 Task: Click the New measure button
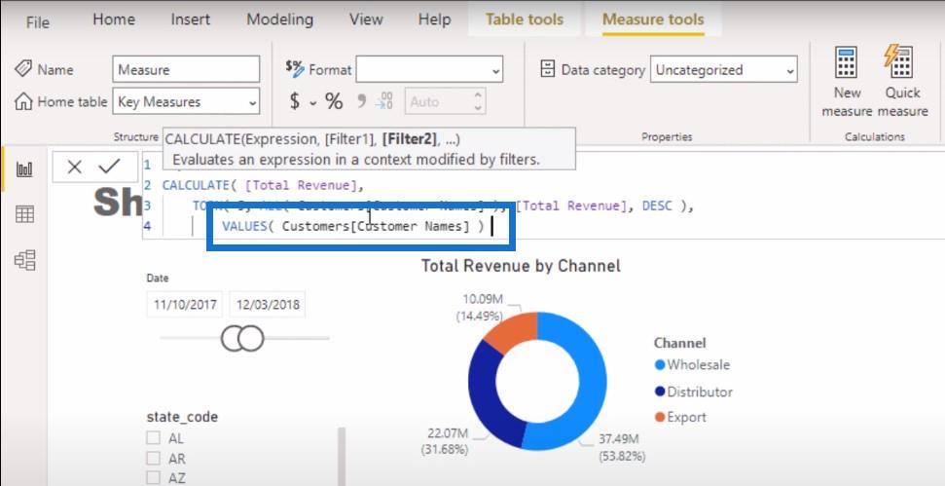[x=847, y=82]
